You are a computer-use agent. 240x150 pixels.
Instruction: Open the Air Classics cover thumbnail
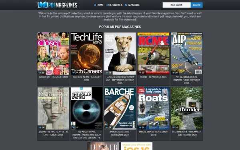(x=186, y=54)
